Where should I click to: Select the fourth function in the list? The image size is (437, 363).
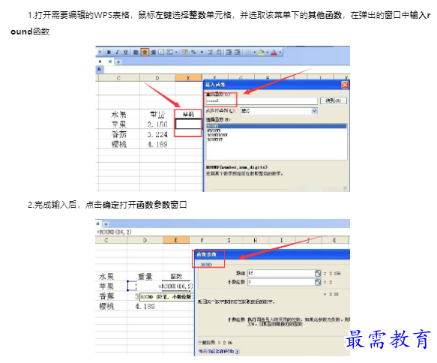[x=215, y=139]
